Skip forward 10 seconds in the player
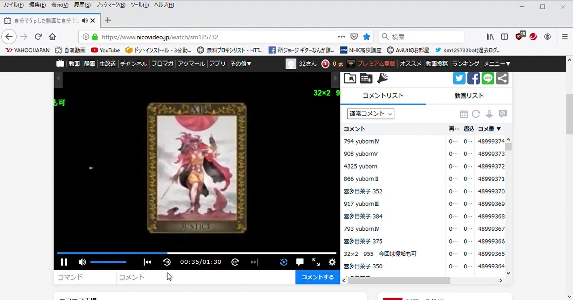 (x=235, y=262)
